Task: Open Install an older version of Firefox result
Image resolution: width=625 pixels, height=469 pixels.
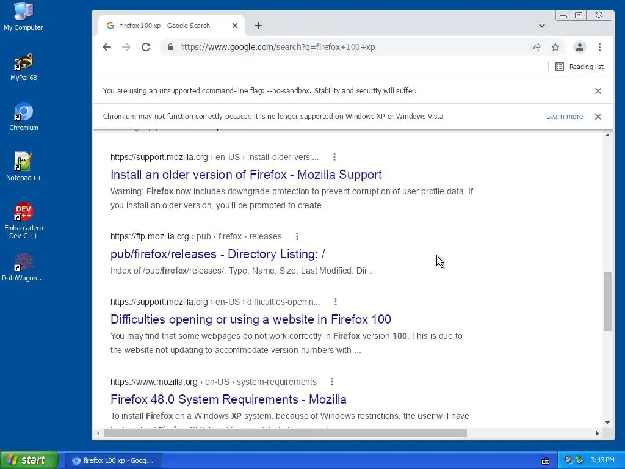Action: coord(246,175)
